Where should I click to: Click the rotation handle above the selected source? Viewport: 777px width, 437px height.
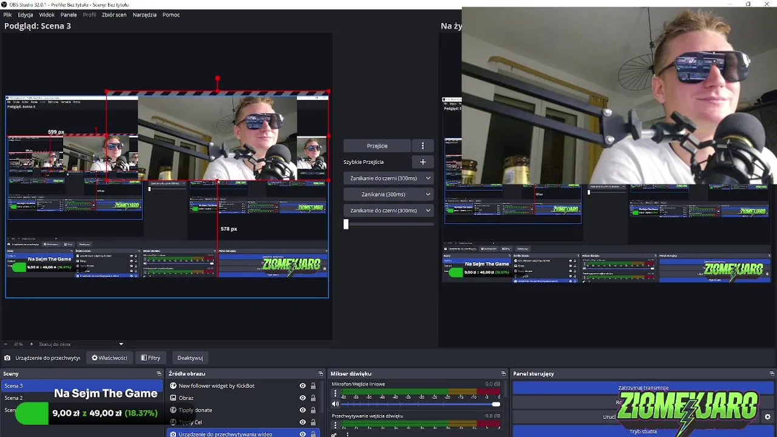click(217, 79)
